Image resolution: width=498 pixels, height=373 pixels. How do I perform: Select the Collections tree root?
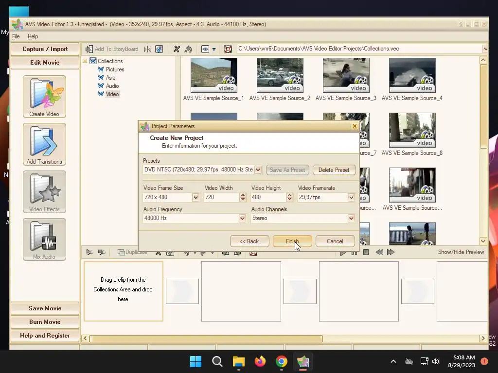(110, 61)
